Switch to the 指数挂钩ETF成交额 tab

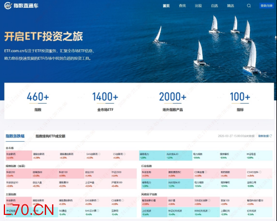coord(50,136)
